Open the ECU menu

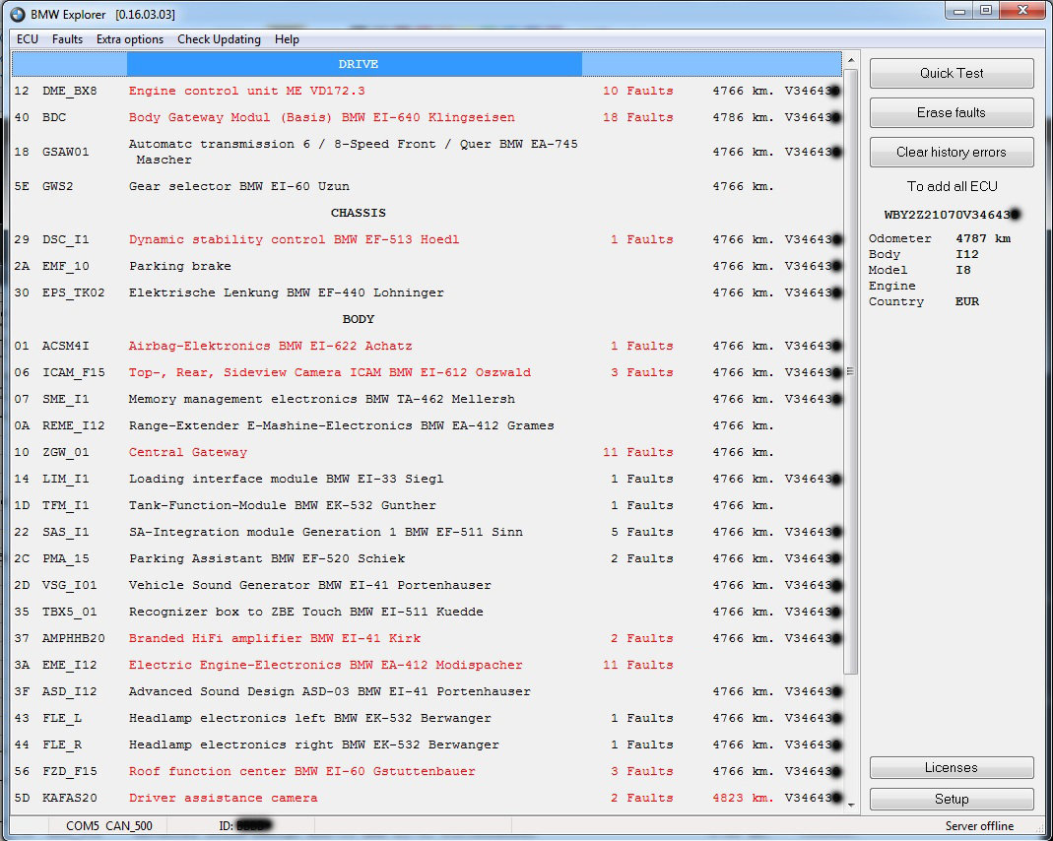(28, 39)
